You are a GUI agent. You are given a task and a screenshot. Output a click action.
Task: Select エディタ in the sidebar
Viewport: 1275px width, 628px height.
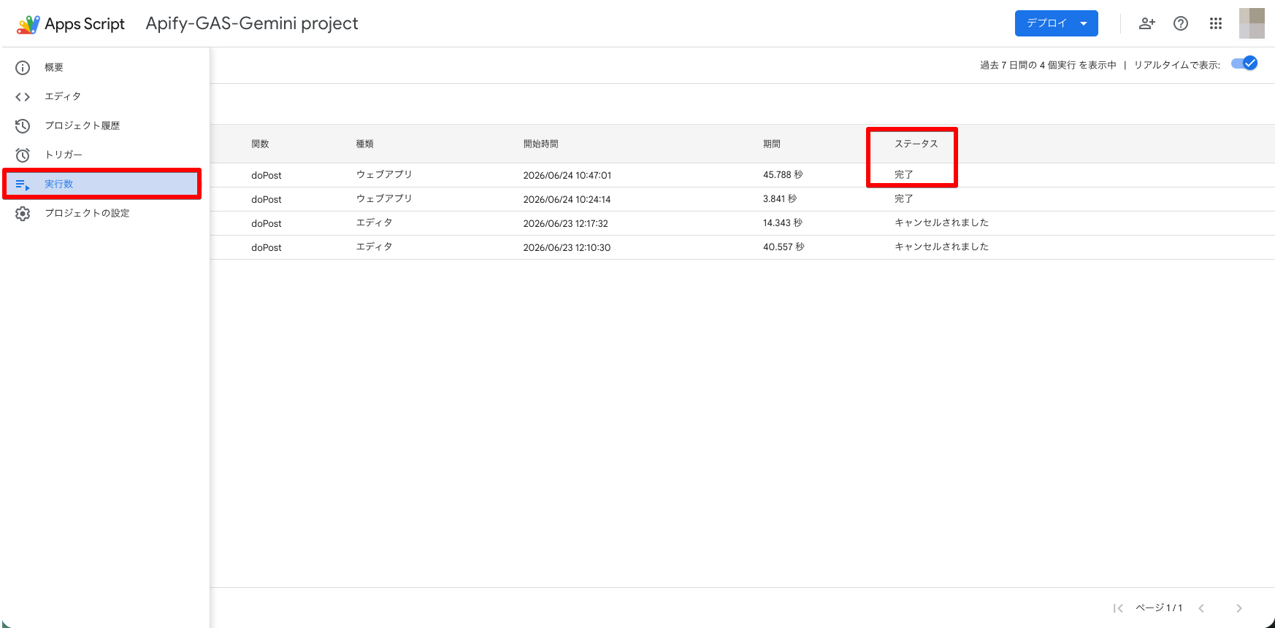click(63, 96)
